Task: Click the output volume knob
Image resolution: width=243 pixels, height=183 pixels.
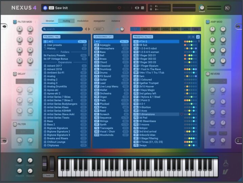Action: (202, 7)
